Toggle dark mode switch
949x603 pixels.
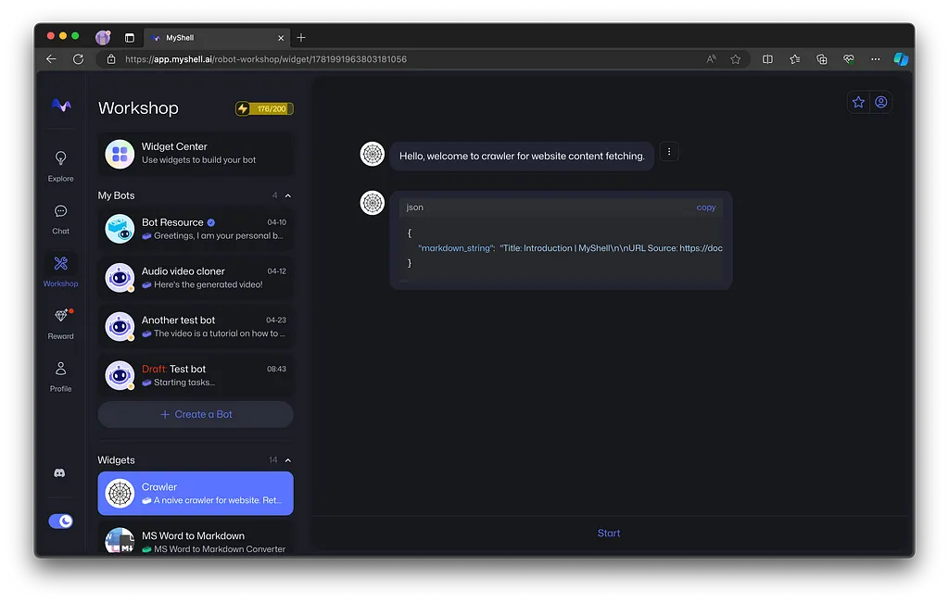click(61, 521)
